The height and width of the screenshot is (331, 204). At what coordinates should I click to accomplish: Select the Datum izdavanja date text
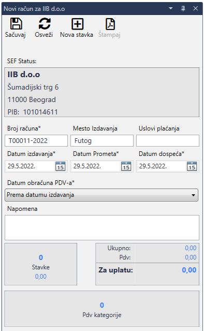(x=21, y=166)
